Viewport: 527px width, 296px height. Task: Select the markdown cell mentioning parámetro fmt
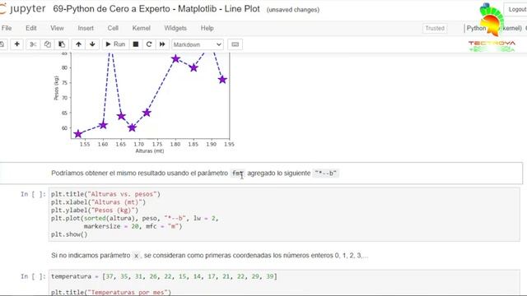click(x=262, y=173)
